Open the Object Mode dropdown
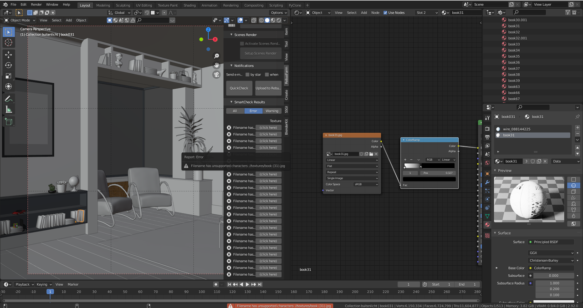 (x=19, y=20)
